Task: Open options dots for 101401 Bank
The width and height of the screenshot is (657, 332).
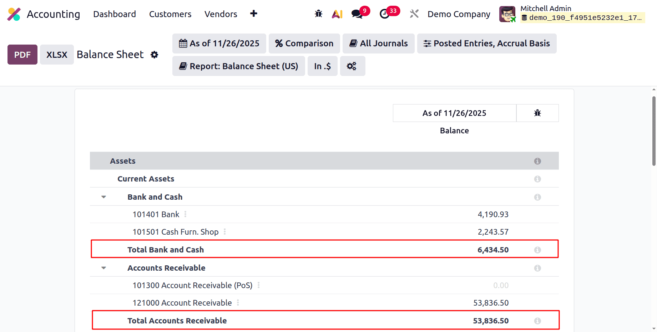Action: (x=185, y=214)
